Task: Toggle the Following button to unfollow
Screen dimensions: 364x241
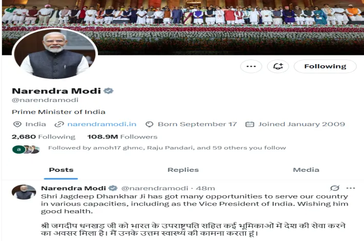Action: click(x=325, y=66)
